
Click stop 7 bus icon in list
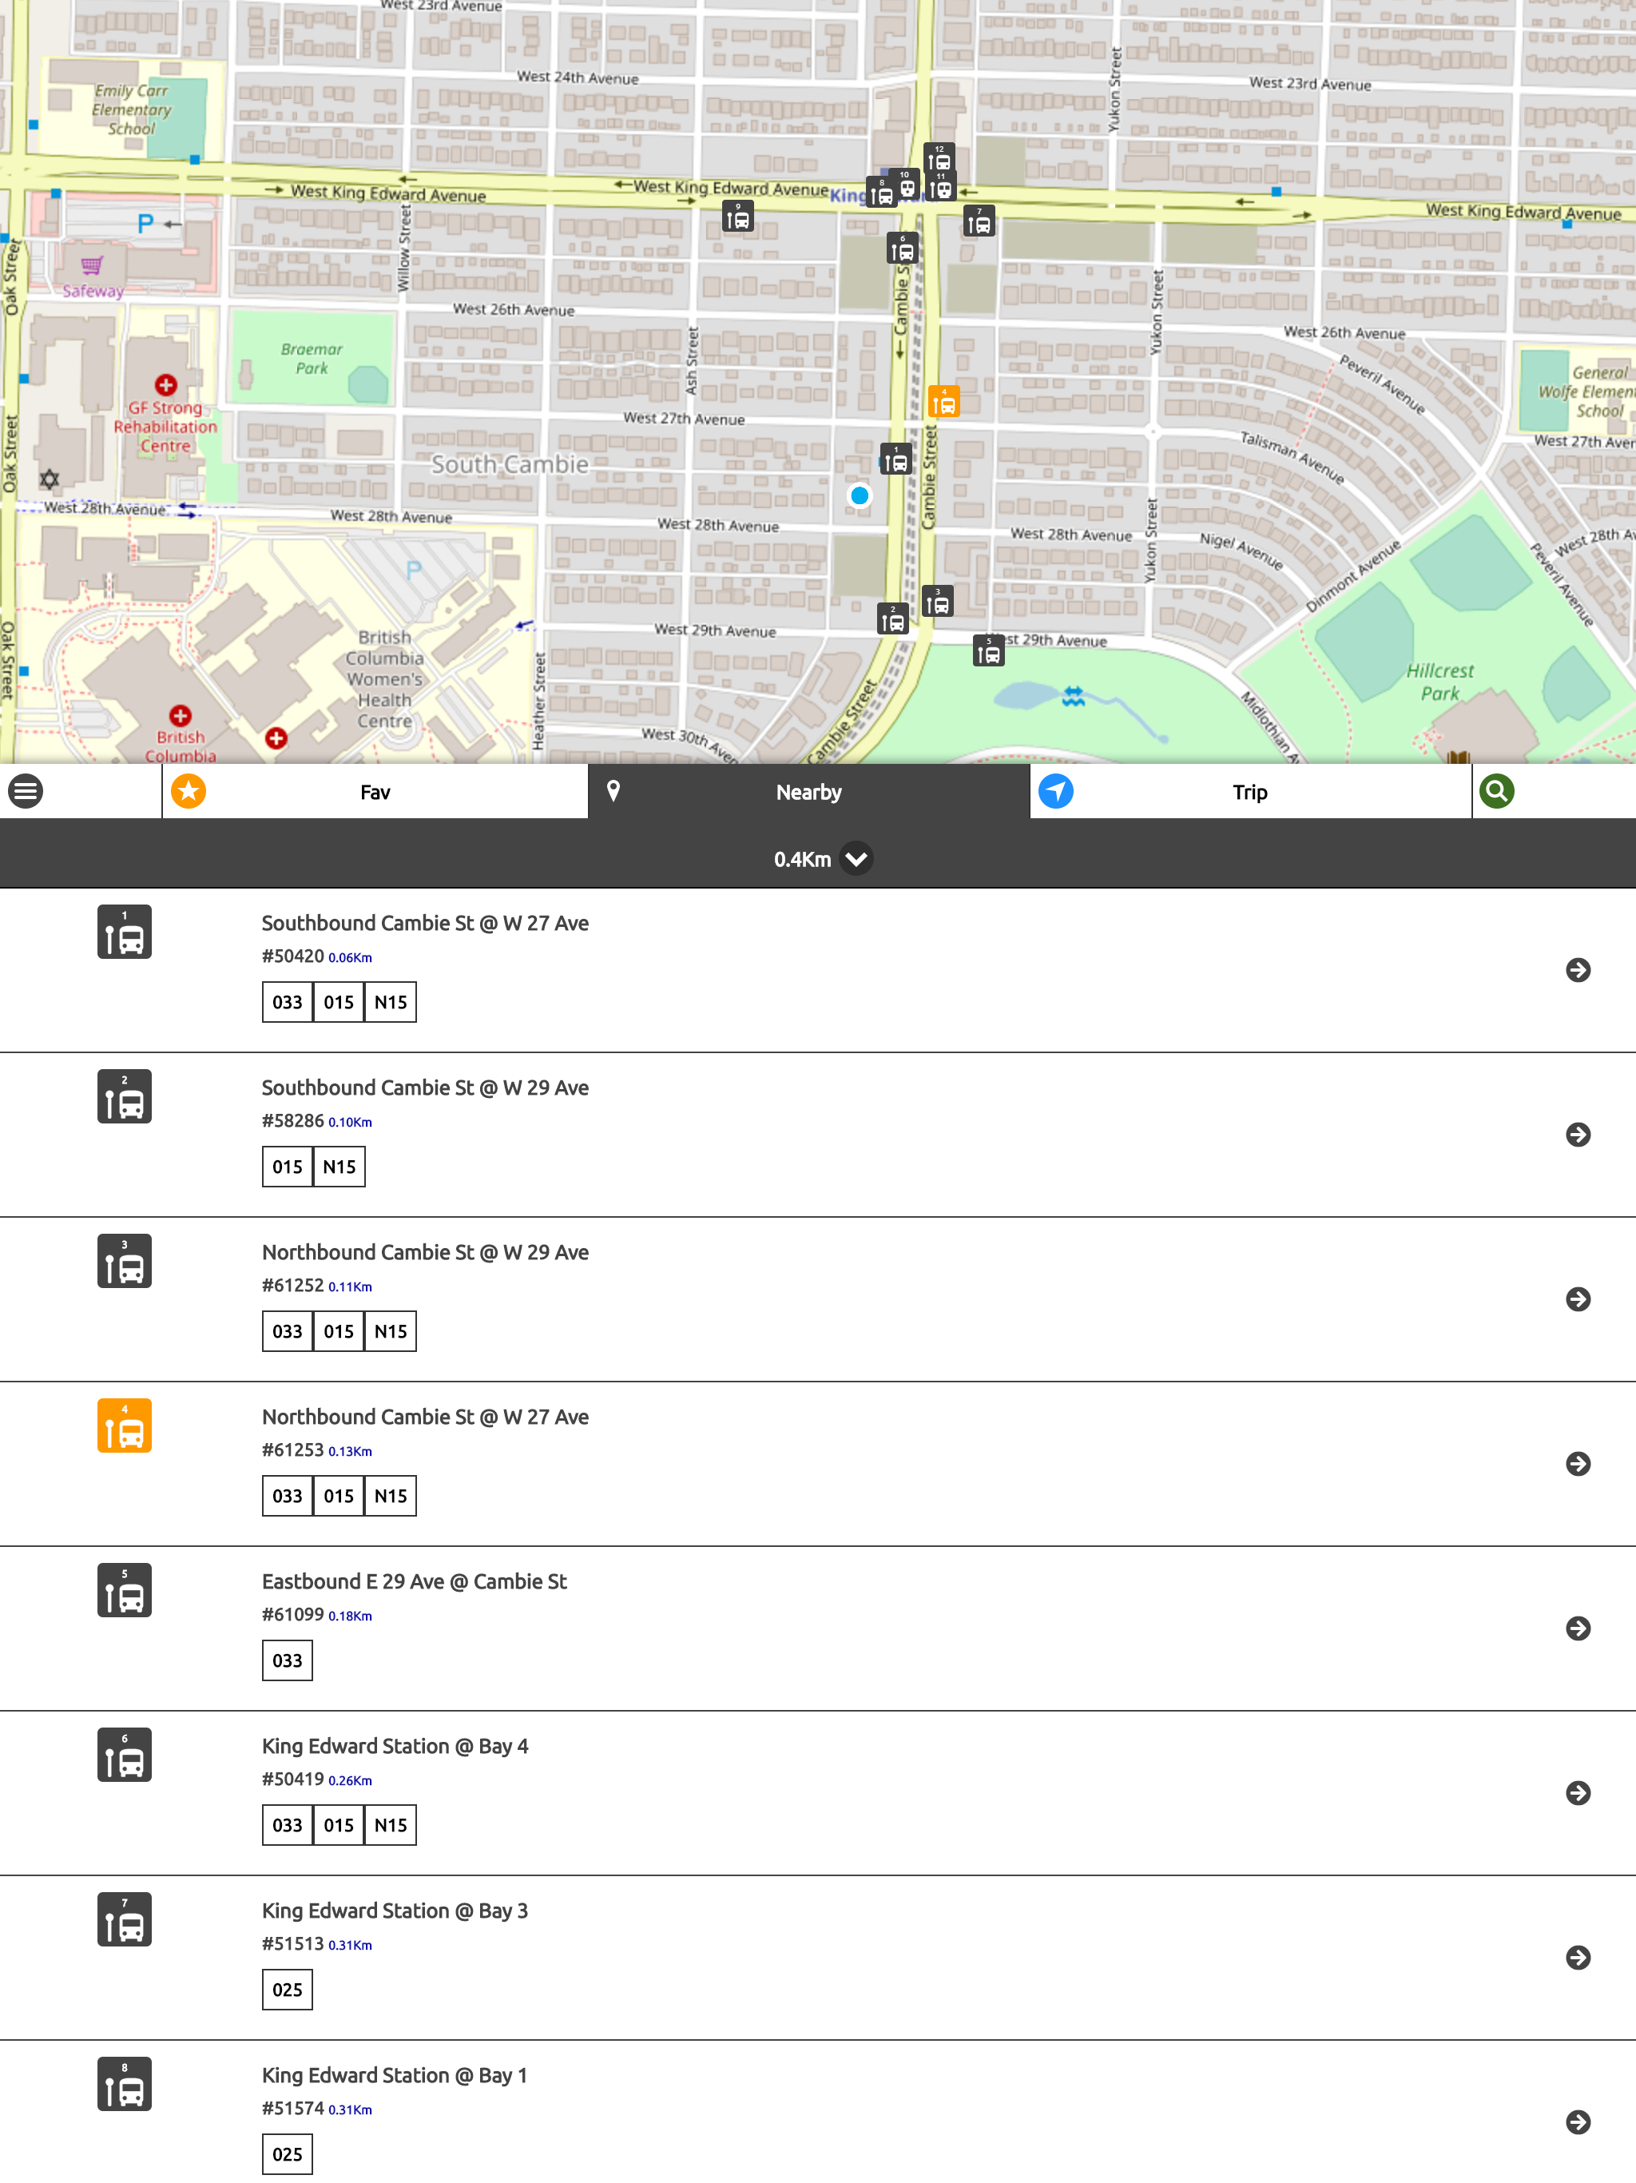pos(125,1919)
